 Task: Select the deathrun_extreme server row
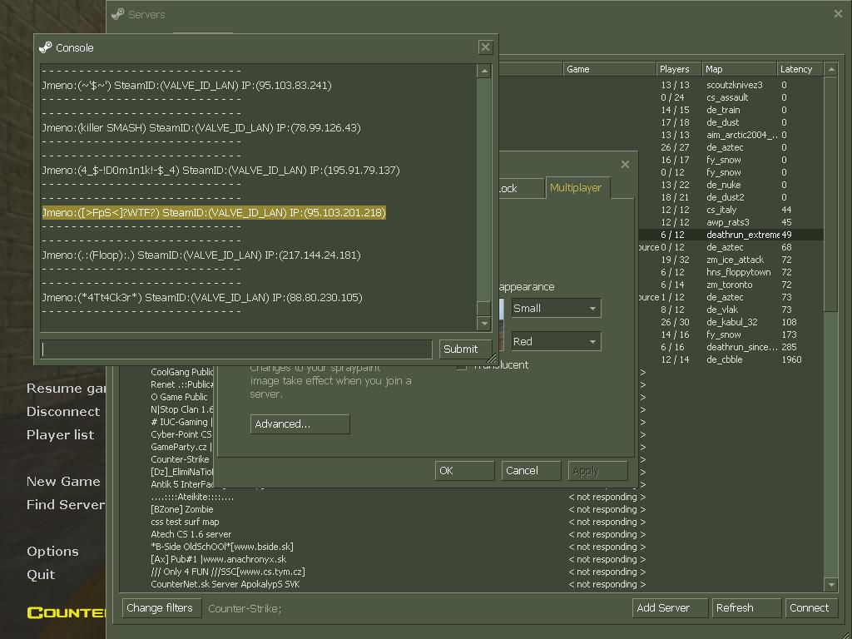731,235
